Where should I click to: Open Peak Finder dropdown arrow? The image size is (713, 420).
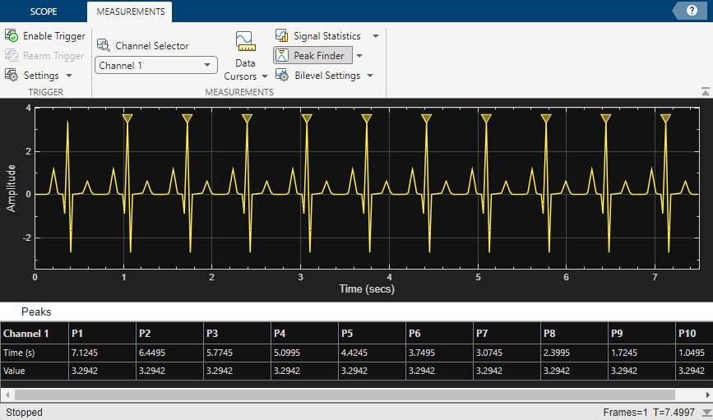coord(359,56)
